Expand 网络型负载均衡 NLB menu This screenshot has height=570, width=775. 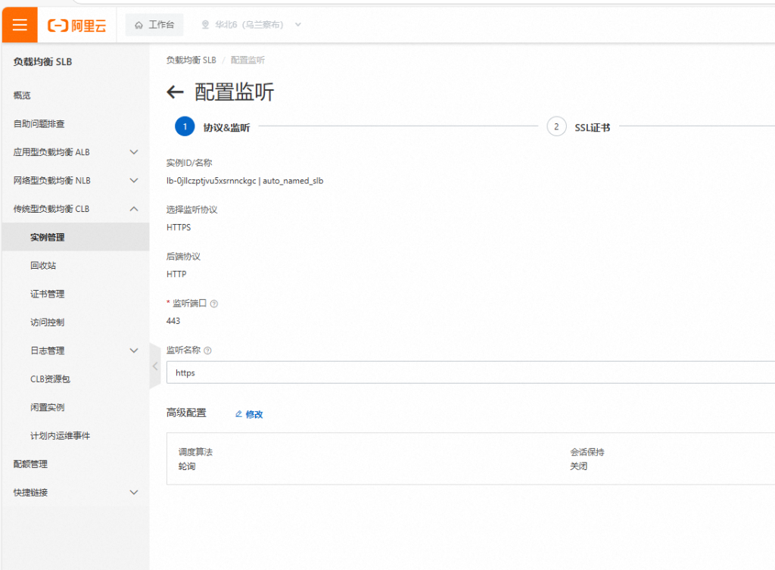(x=134, y=180)
